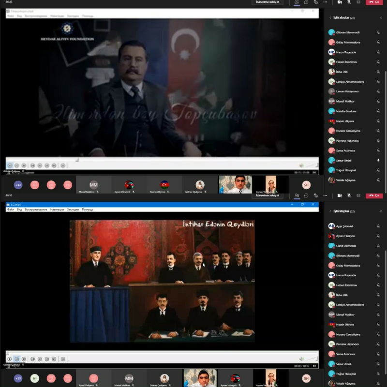The height and width of the screenshot is (387, 387).
Task: Click muted mic icon beside Laman Hüseynova
Action: pyautogui.click(x=378, y=91)
